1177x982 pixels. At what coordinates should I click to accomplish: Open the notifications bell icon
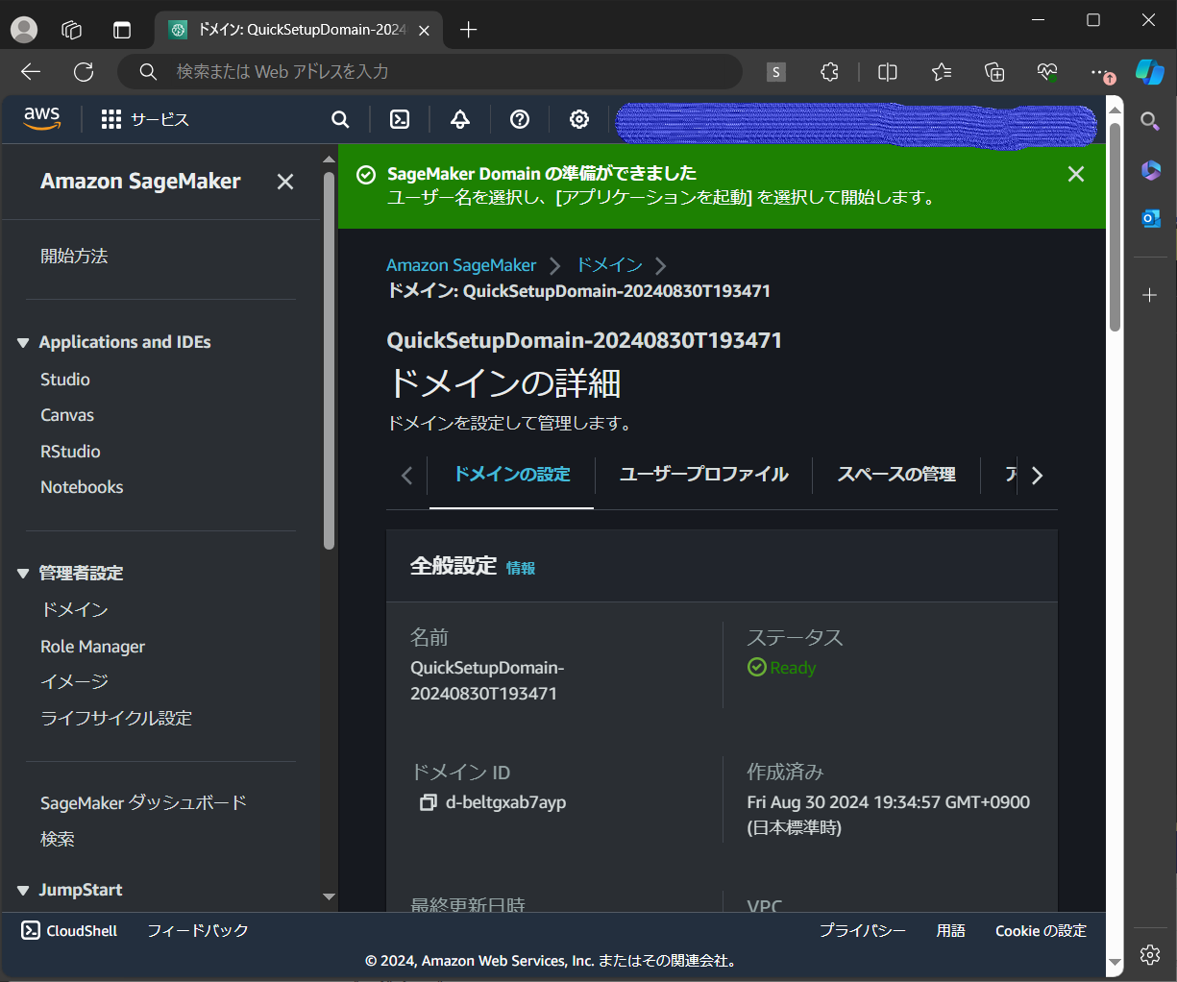coord(459,119)
